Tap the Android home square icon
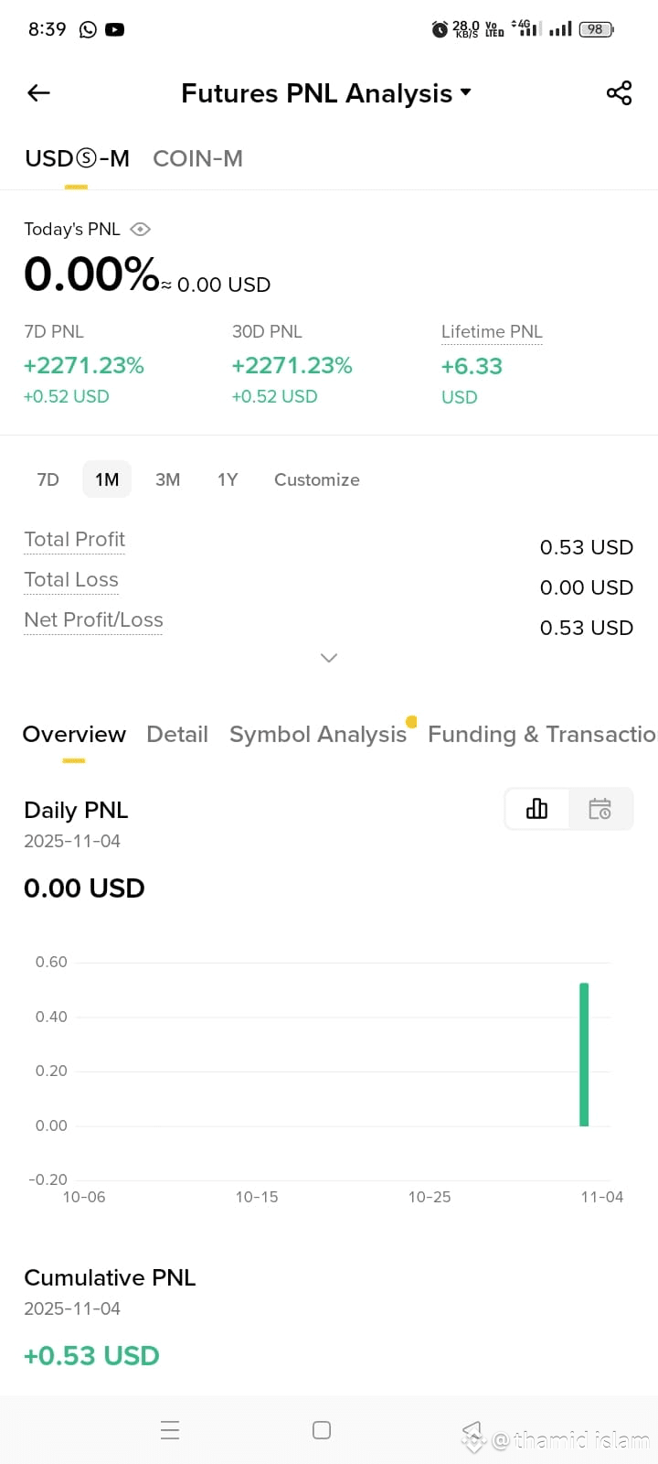This screenshot has height=1464, width=658. [x=322, y=1430]
